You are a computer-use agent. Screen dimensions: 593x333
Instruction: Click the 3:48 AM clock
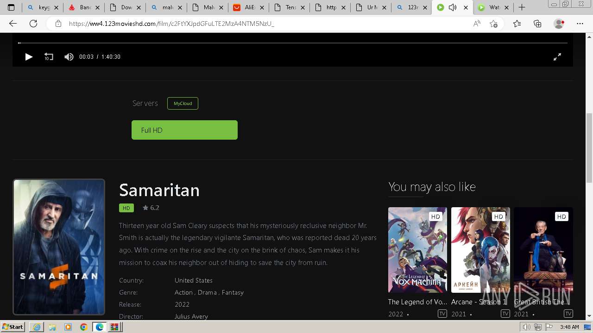click(569, 327)
